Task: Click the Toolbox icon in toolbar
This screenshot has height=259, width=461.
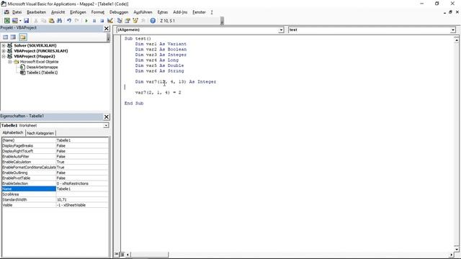Action: [143, 21]
